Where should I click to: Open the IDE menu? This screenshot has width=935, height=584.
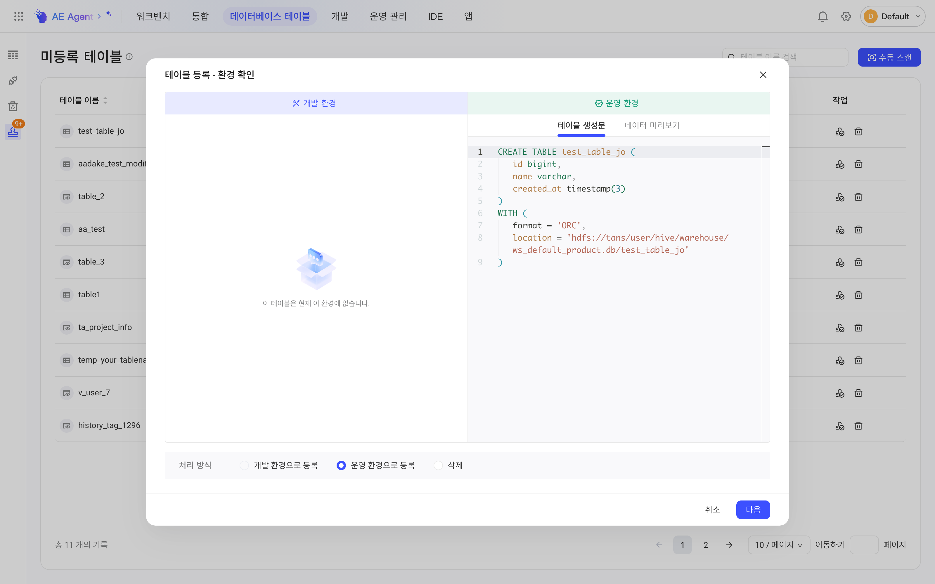[x=435, y=16]
